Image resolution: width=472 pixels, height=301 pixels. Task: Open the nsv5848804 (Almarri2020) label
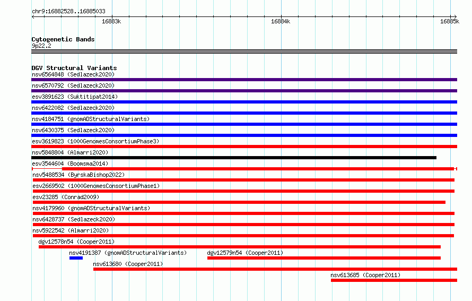(70, 152)
